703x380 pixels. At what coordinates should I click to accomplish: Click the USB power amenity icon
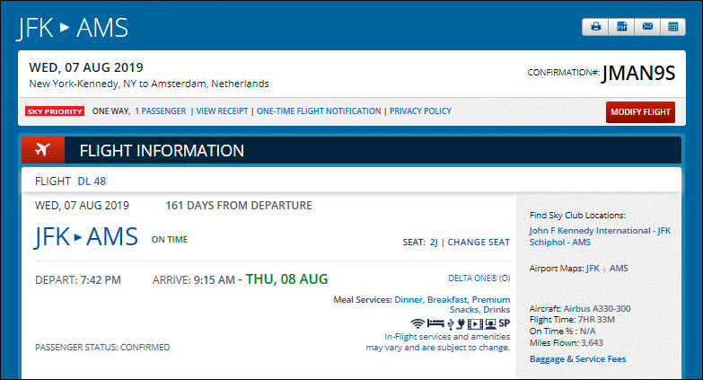[450, 323]
